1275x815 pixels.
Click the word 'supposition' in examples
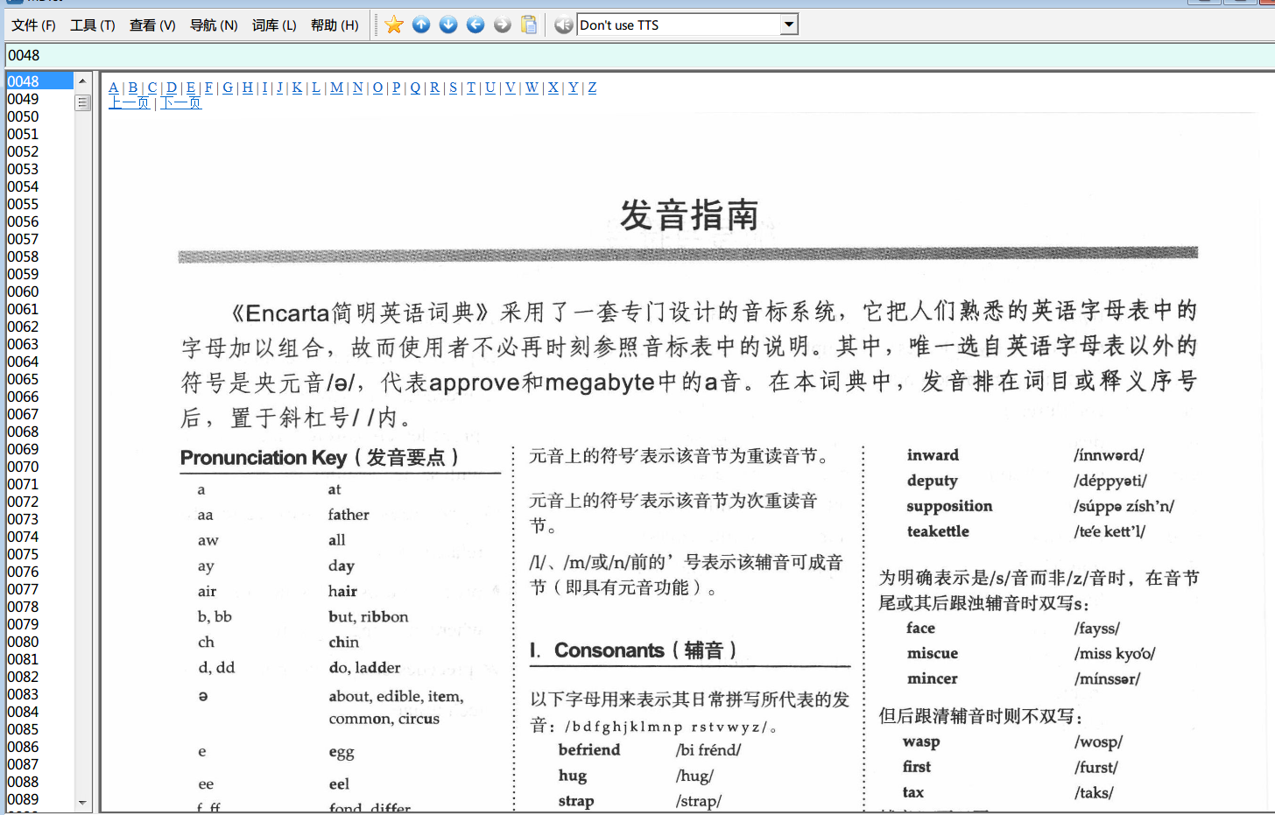[949, 507]
